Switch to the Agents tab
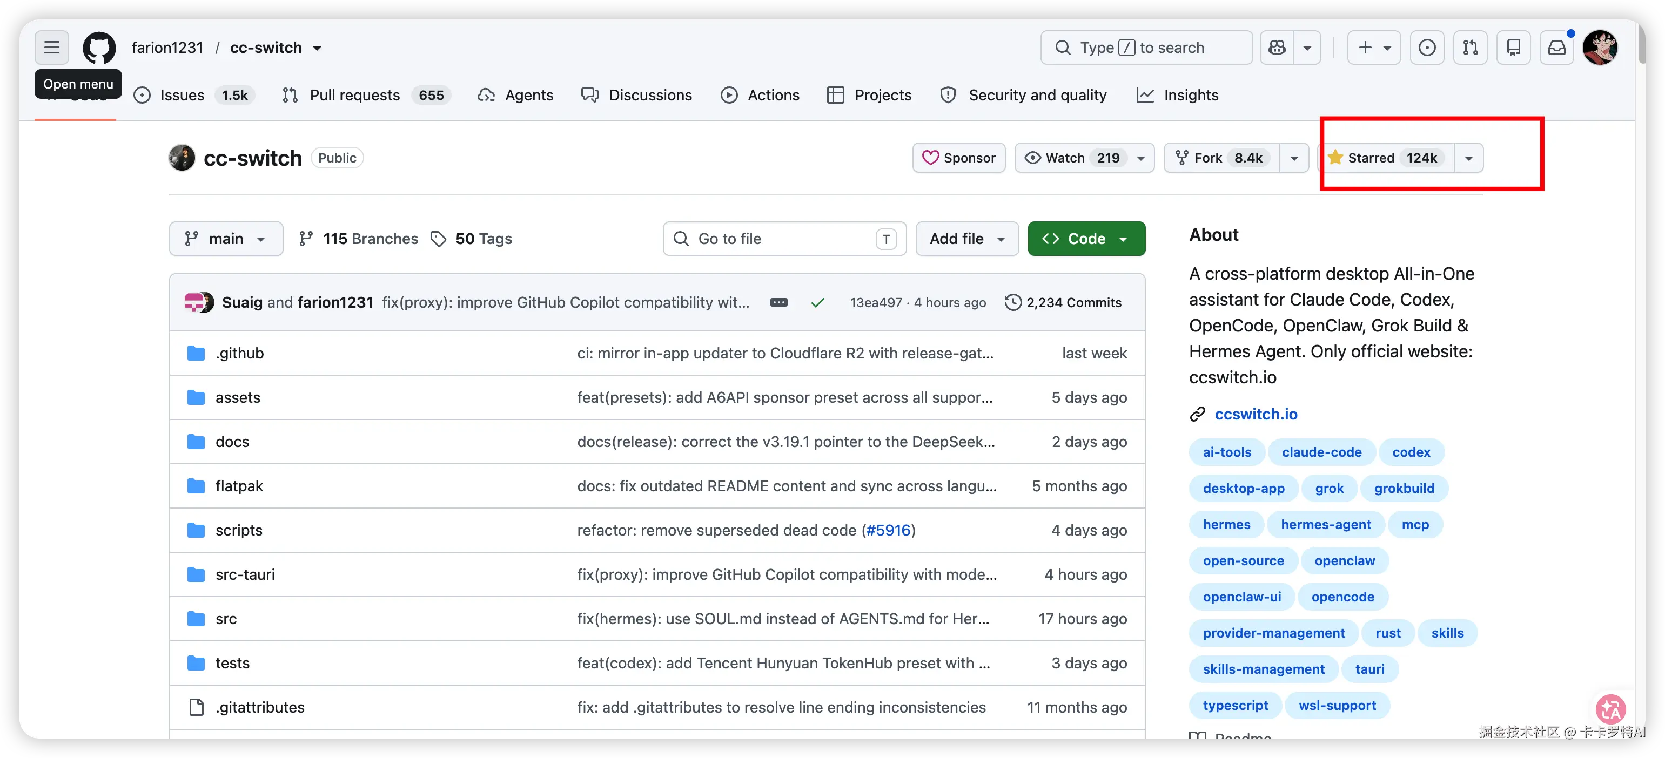Viewport: 1665px width, 758px height. 516,95
